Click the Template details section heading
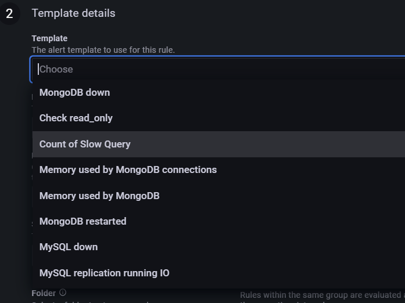This screenshot has height=303, width=405. pyautogui.click(x=73, y=13)
